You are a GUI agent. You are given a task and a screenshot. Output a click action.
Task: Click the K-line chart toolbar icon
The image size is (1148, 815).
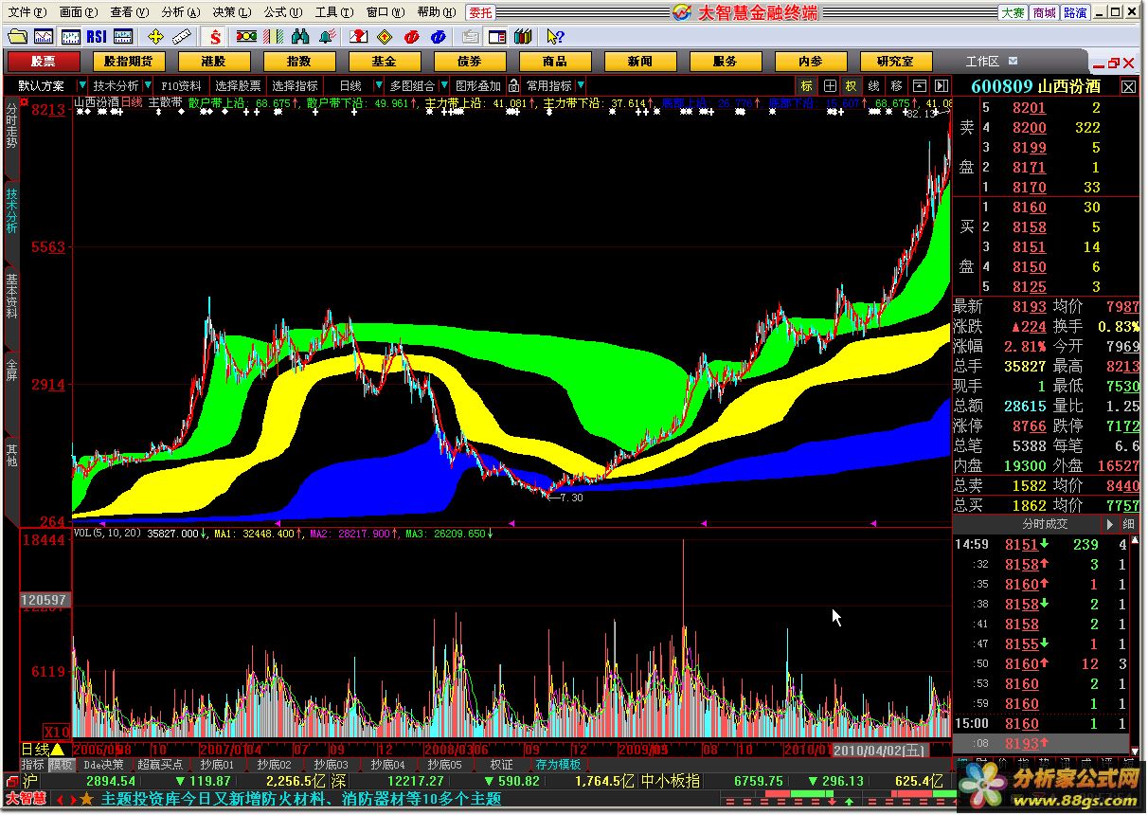70,37
